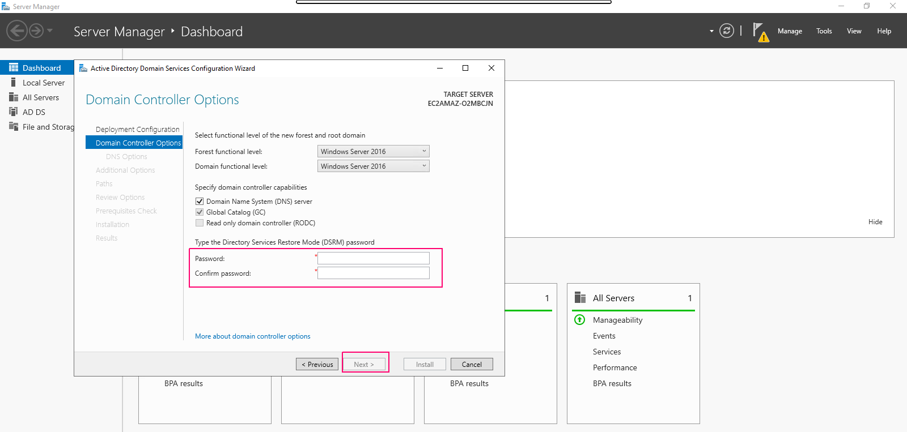The height and width of the screenshot is (432, 907).
Task: Click the Server Manager app icon in title bar
Action: tap(6, 6)
